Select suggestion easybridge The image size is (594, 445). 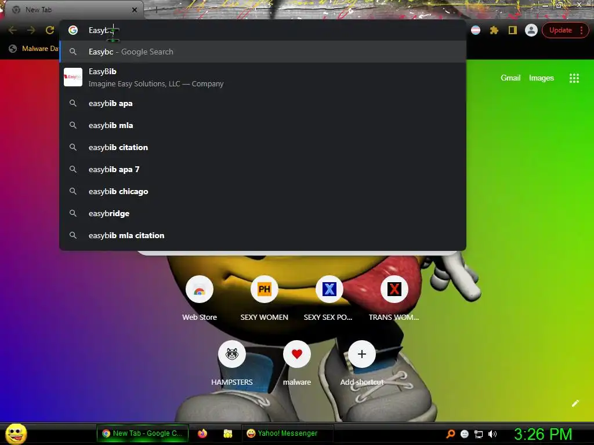263,213
